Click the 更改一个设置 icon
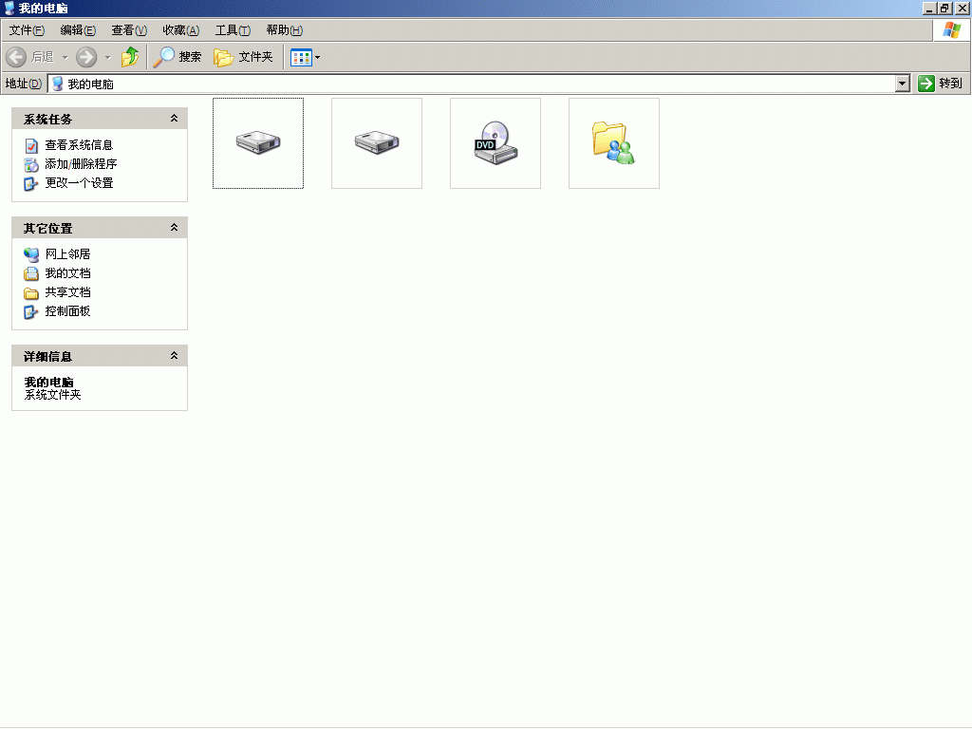This screenshot has width=972, height=729. click(31, 184)
